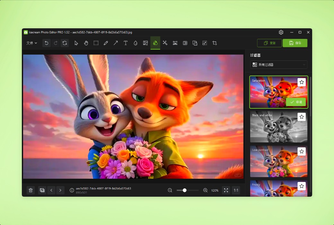Star the Black and white filter

tap(301, 117)
